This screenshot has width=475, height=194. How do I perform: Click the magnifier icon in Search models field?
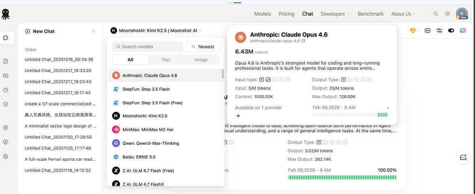118,47
